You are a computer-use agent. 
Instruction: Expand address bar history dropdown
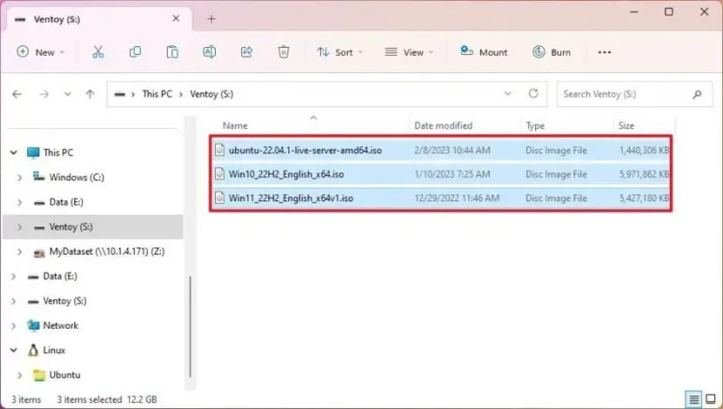coord(508,94)
